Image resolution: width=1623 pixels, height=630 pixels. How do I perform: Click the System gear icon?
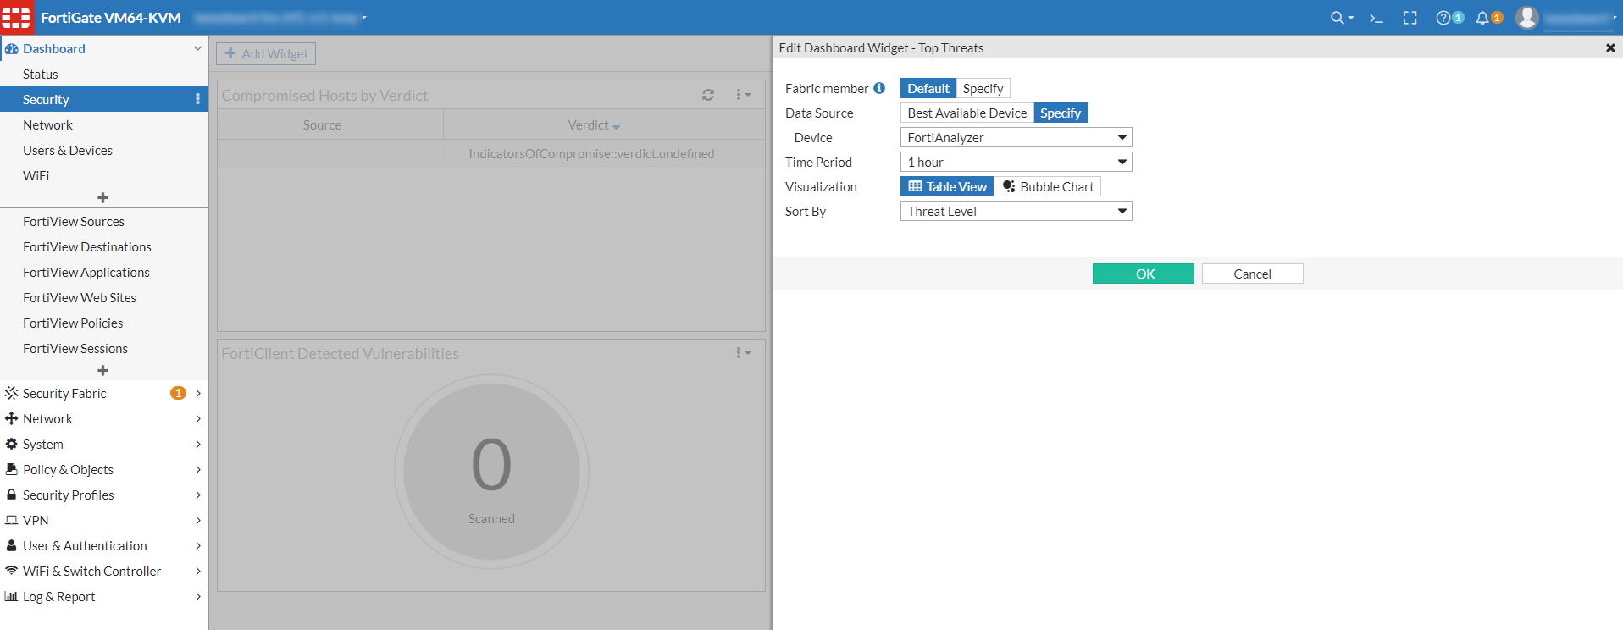coord(11,444)
